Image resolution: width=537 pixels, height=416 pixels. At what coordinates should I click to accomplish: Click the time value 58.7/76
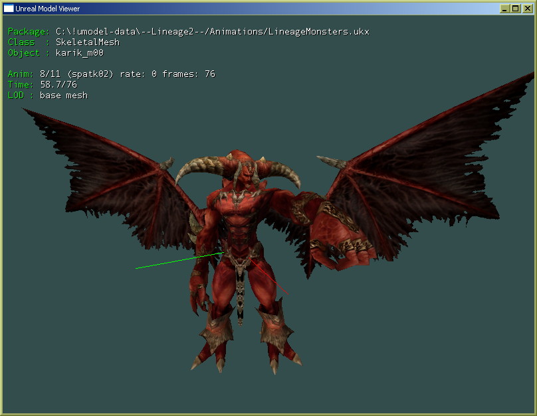58,85
